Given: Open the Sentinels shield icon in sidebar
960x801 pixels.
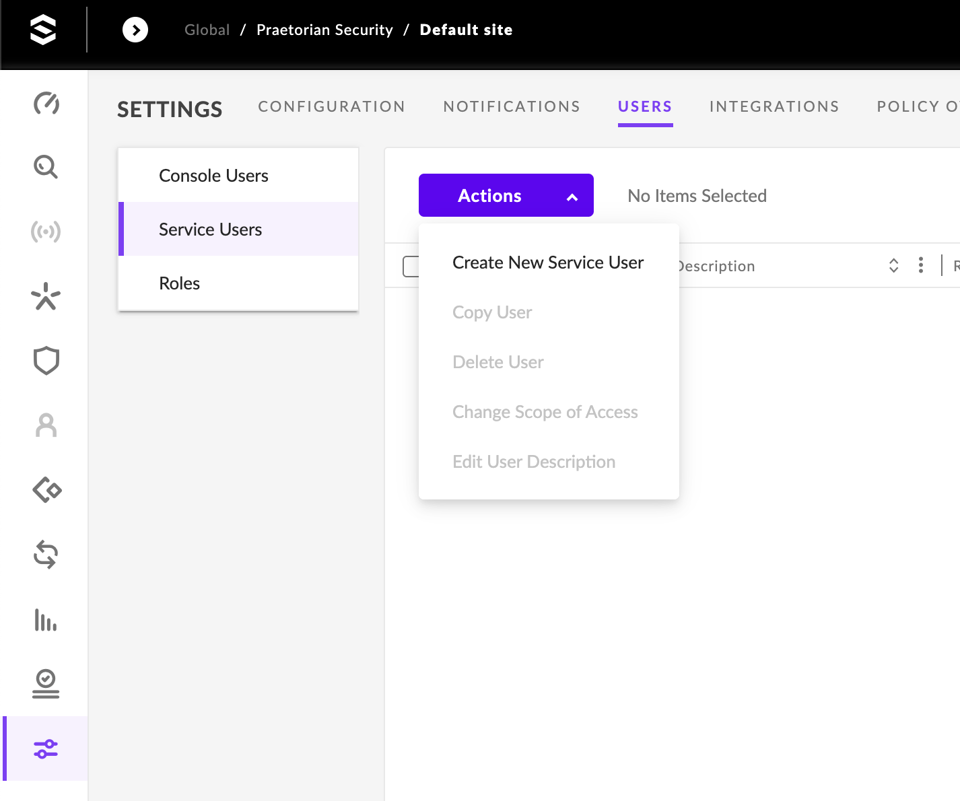Looking at the screenshot, I should point(46,361).
